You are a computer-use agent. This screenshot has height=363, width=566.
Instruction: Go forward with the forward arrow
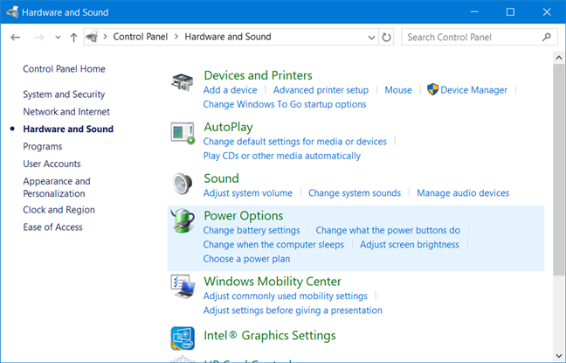pos(39,38)
